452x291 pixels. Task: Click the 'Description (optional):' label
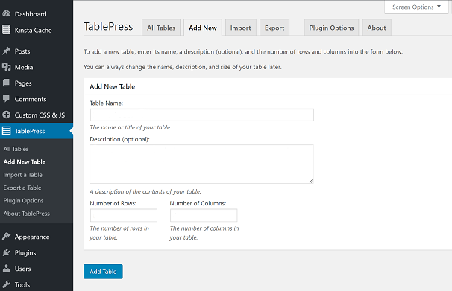[x=119, y=139]
